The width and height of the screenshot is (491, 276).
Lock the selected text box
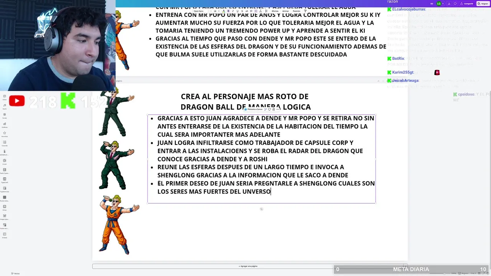[x=274, y=109]
